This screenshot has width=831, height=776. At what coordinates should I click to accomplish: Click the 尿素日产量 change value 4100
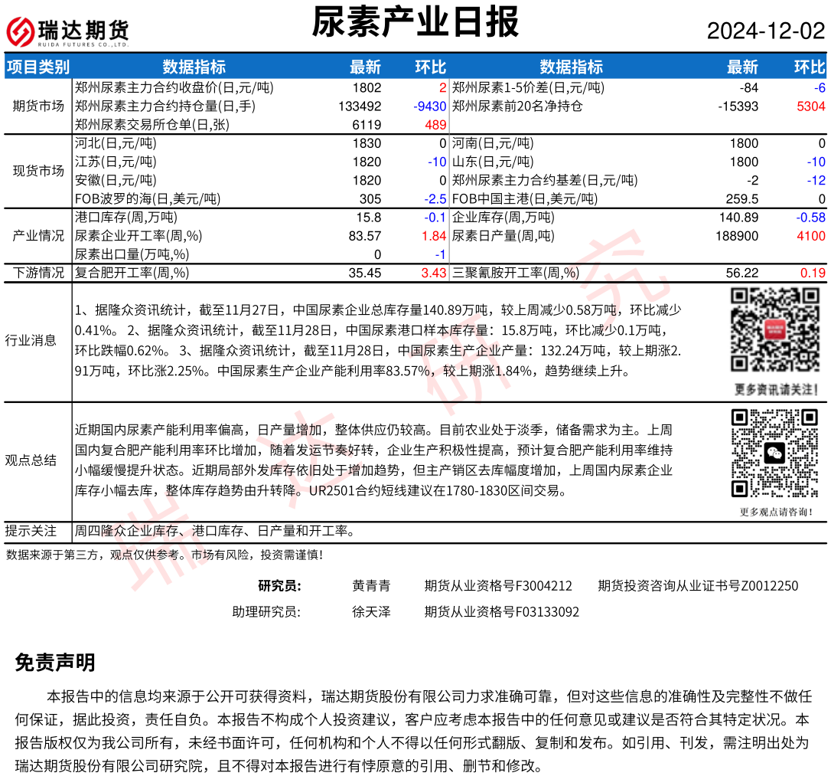[x=810, y=236]
